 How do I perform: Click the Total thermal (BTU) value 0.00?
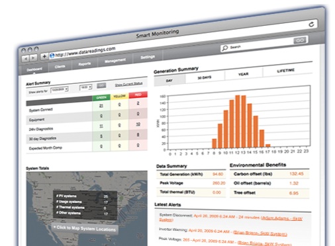216,192
